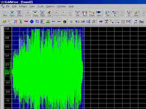This screenshot has width=146, height=109.
Task: Click the greyed zoom Out magnifier button
Action: [122, 13]
